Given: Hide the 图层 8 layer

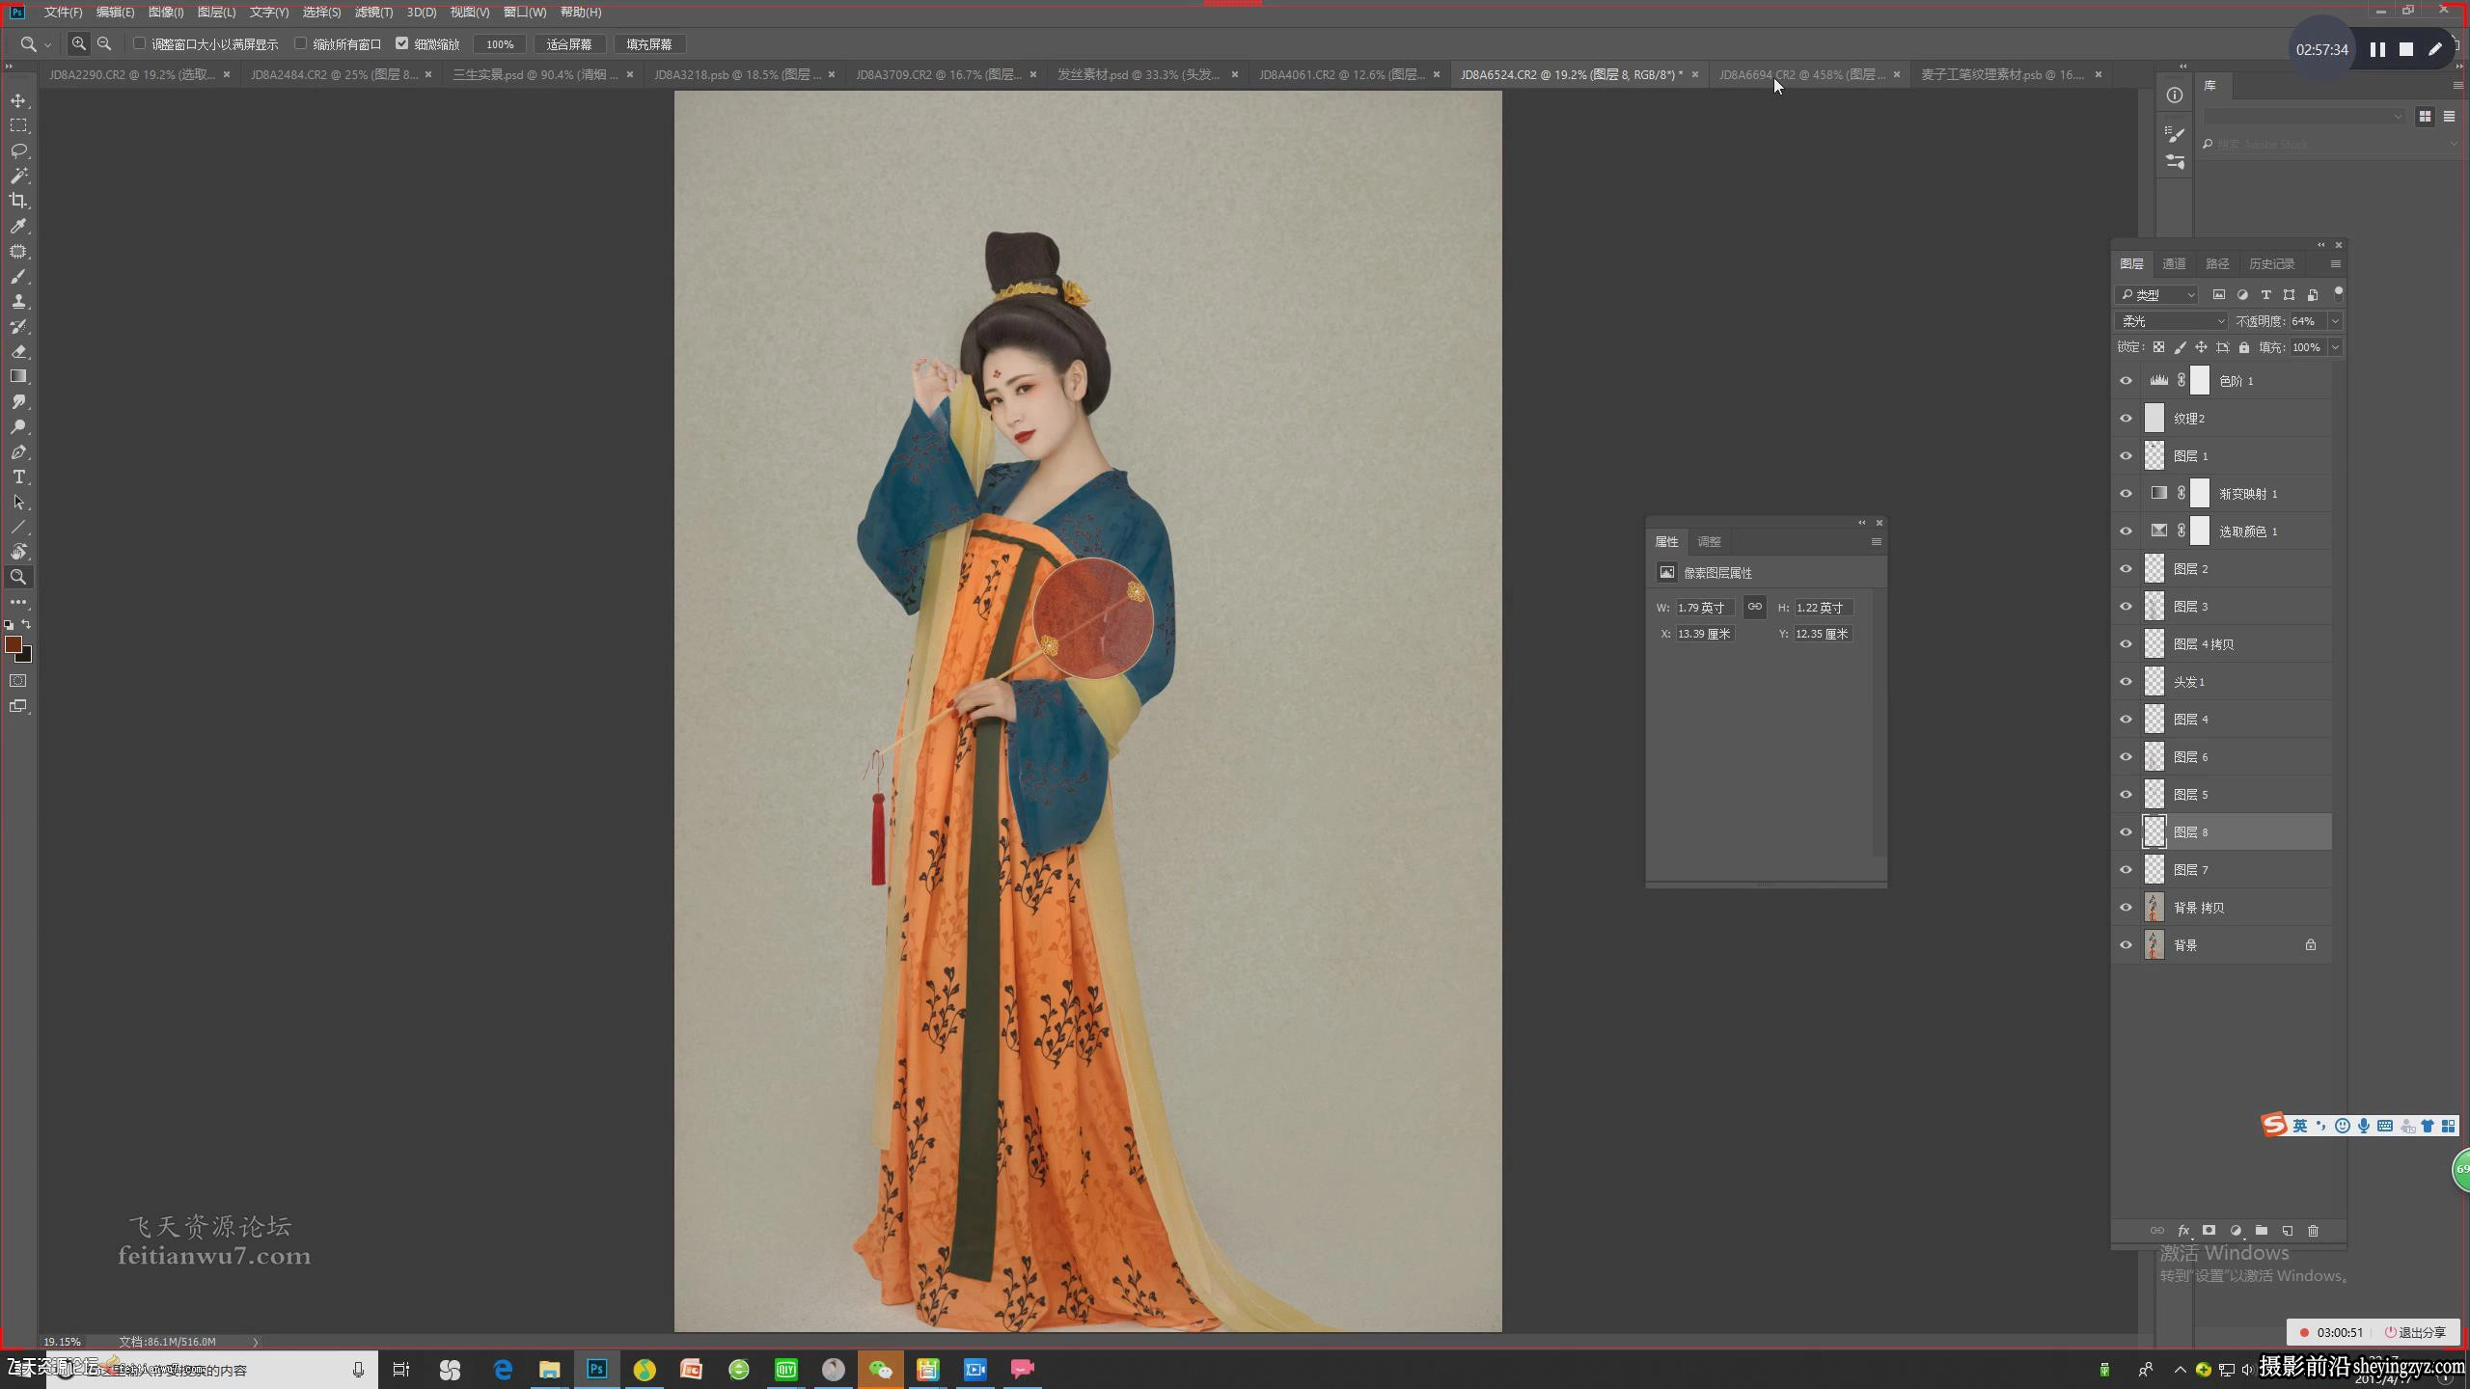Looking at the screenshot, I should click(x=2126, y=832).
